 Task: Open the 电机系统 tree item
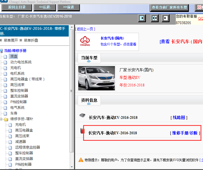pos(17,73)
